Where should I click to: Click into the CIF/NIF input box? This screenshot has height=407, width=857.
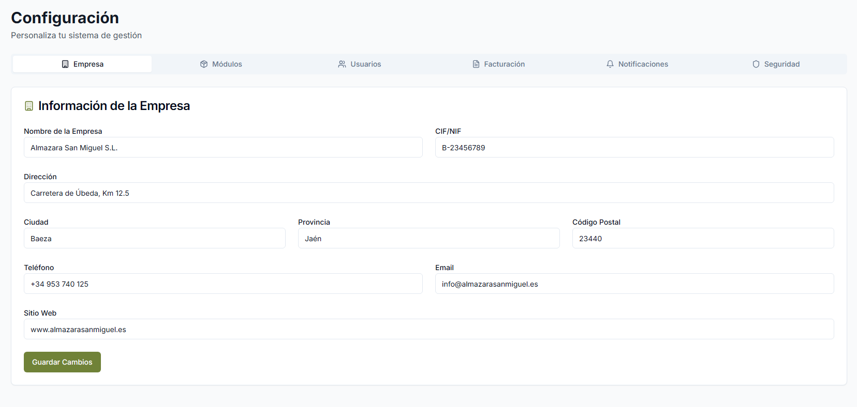634,148
